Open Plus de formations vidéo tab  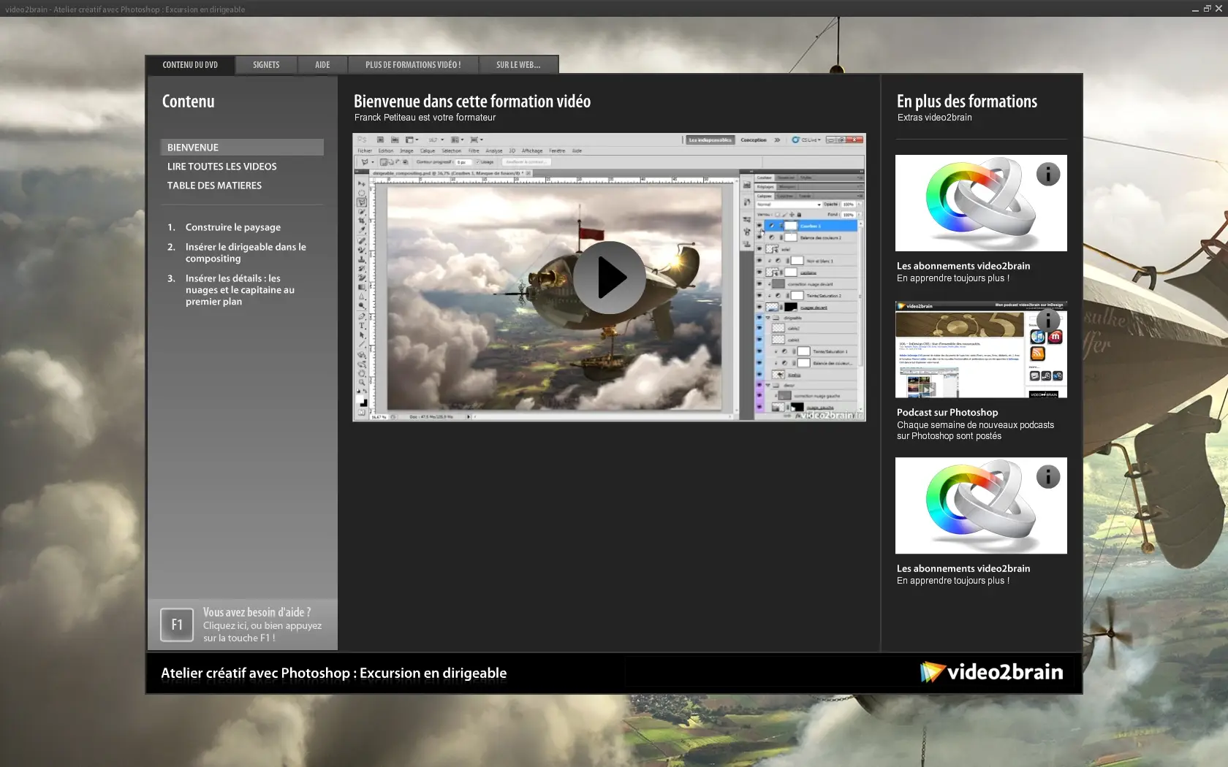click(413, 65)
